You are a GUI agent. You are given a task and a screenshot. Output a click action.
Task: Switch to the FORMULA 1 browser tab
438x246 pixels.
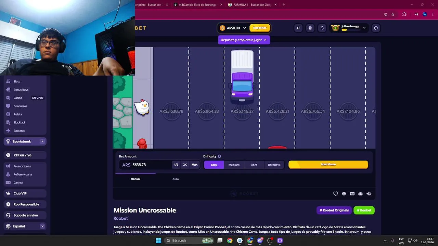point(252,5)
